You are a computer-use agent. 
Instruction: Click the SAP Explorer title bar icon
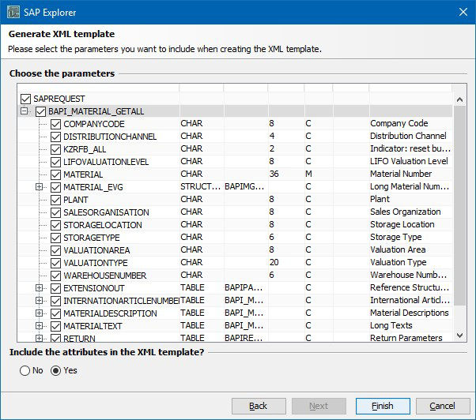13,12
